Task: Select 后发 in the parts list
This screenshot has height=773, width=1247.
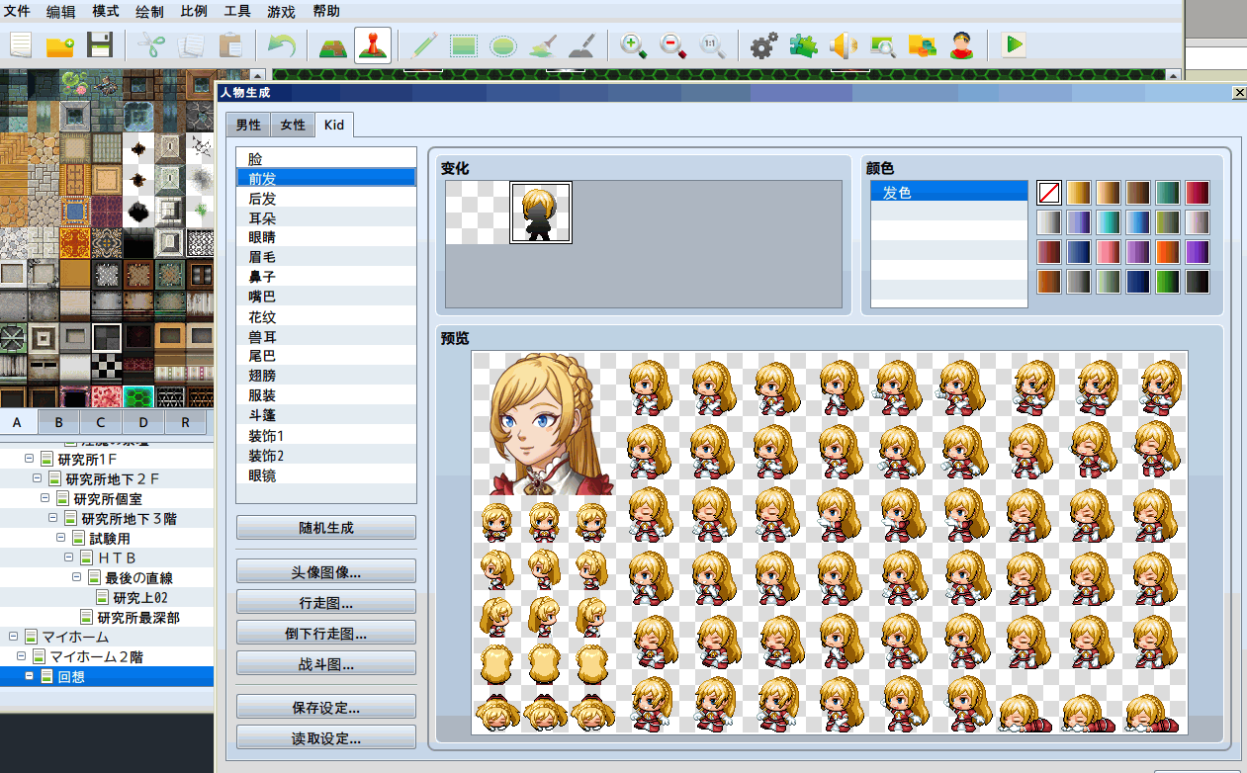Action: point(326,198)
